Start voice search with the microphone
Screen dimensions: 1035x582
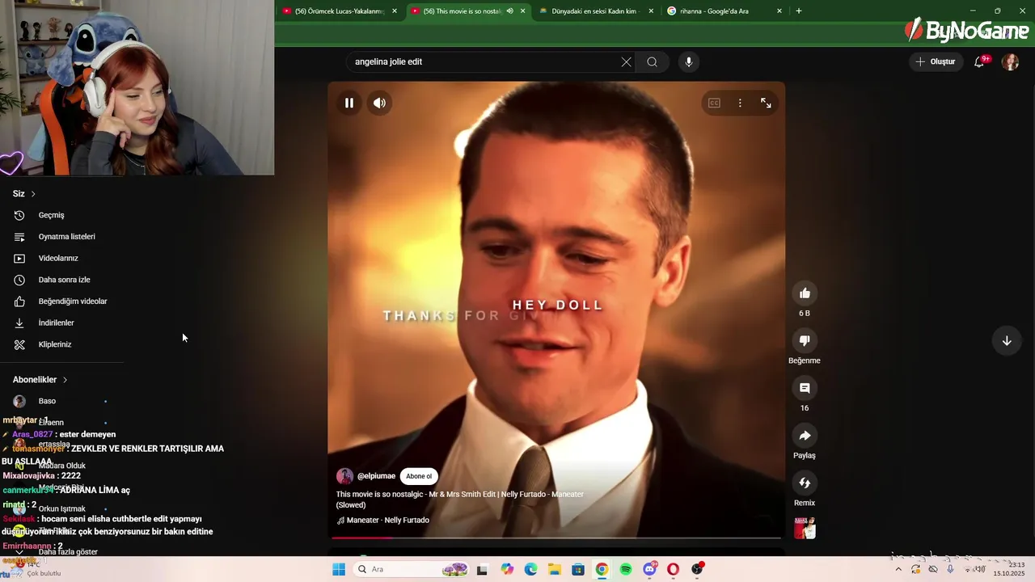(x=688, y=61)
